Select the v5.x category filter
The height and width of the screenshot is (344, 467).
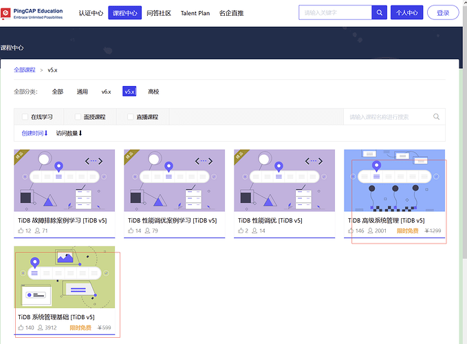(129, 92)
